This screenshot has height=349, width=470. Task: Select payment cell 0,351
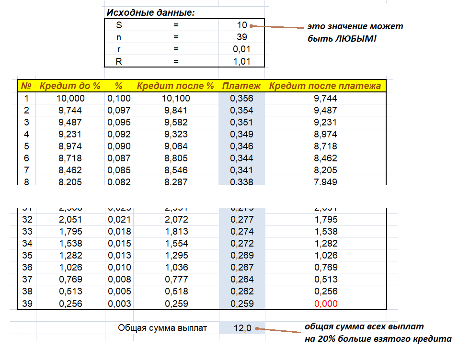pyautogui.click(x=241, y=122)
